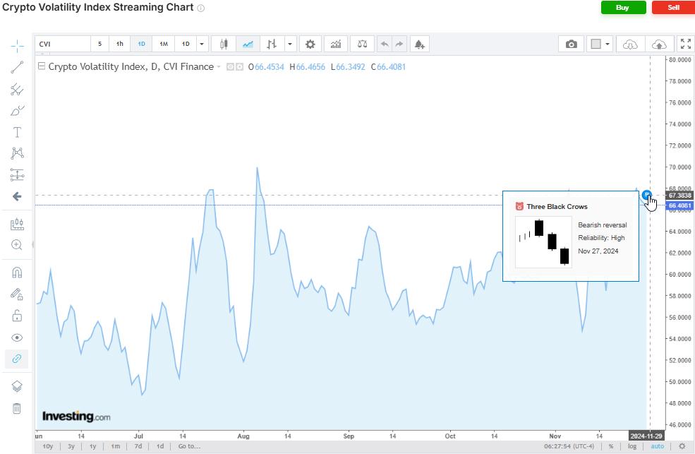
Task: Enable log scale on the price axis
Action: [631, 446]
